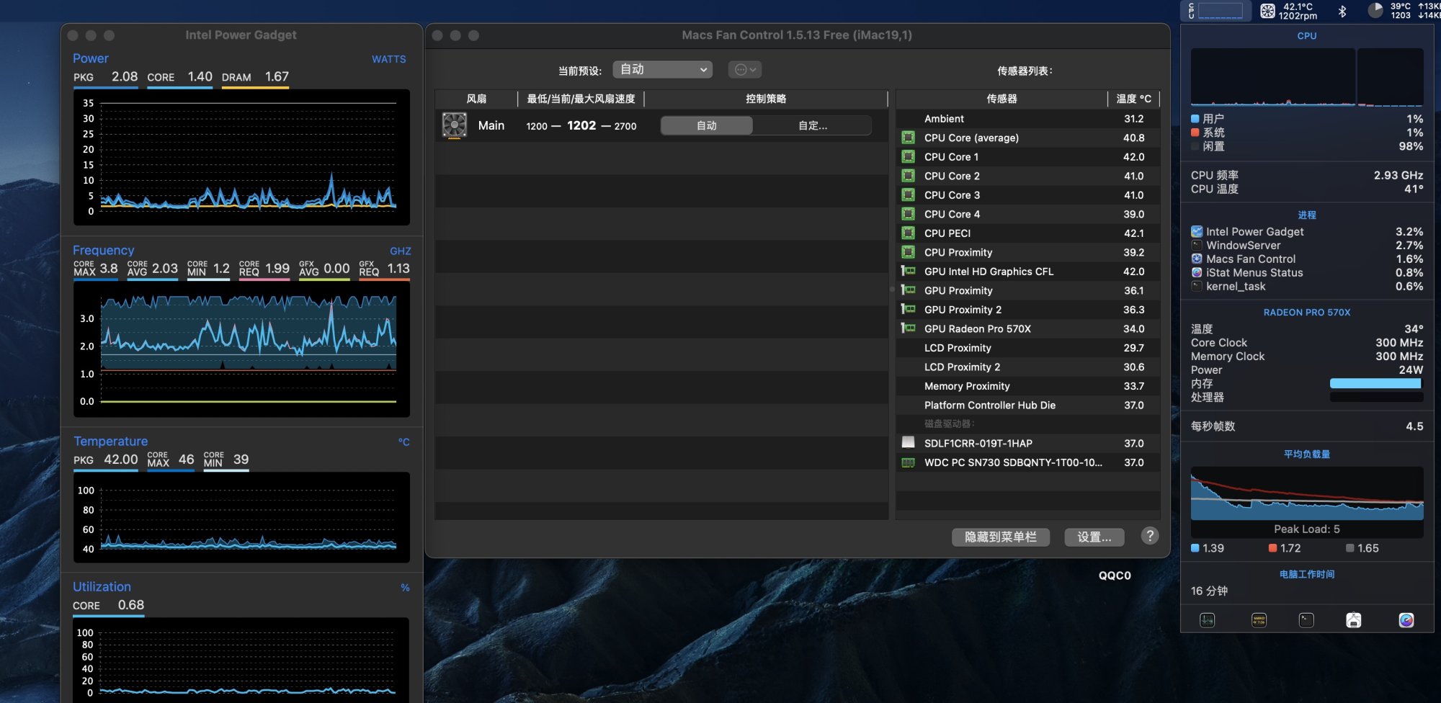Click the 平均负载量 load graph in iStat
1441x703 pixels.
pyautogui.click(x=1307, y=493)
